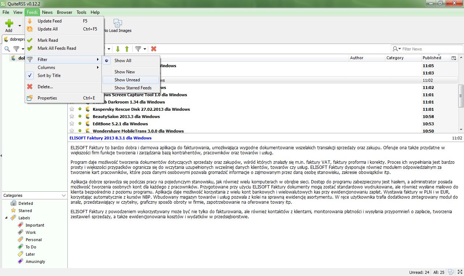Hide the feeds panel using the left edge arrow
Screen dimensions: 464x276
coord(1,155)
